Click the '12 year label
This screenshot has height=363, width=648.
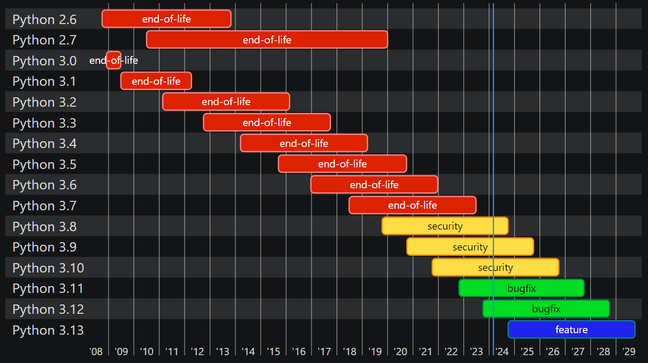[x=197, y=351]
